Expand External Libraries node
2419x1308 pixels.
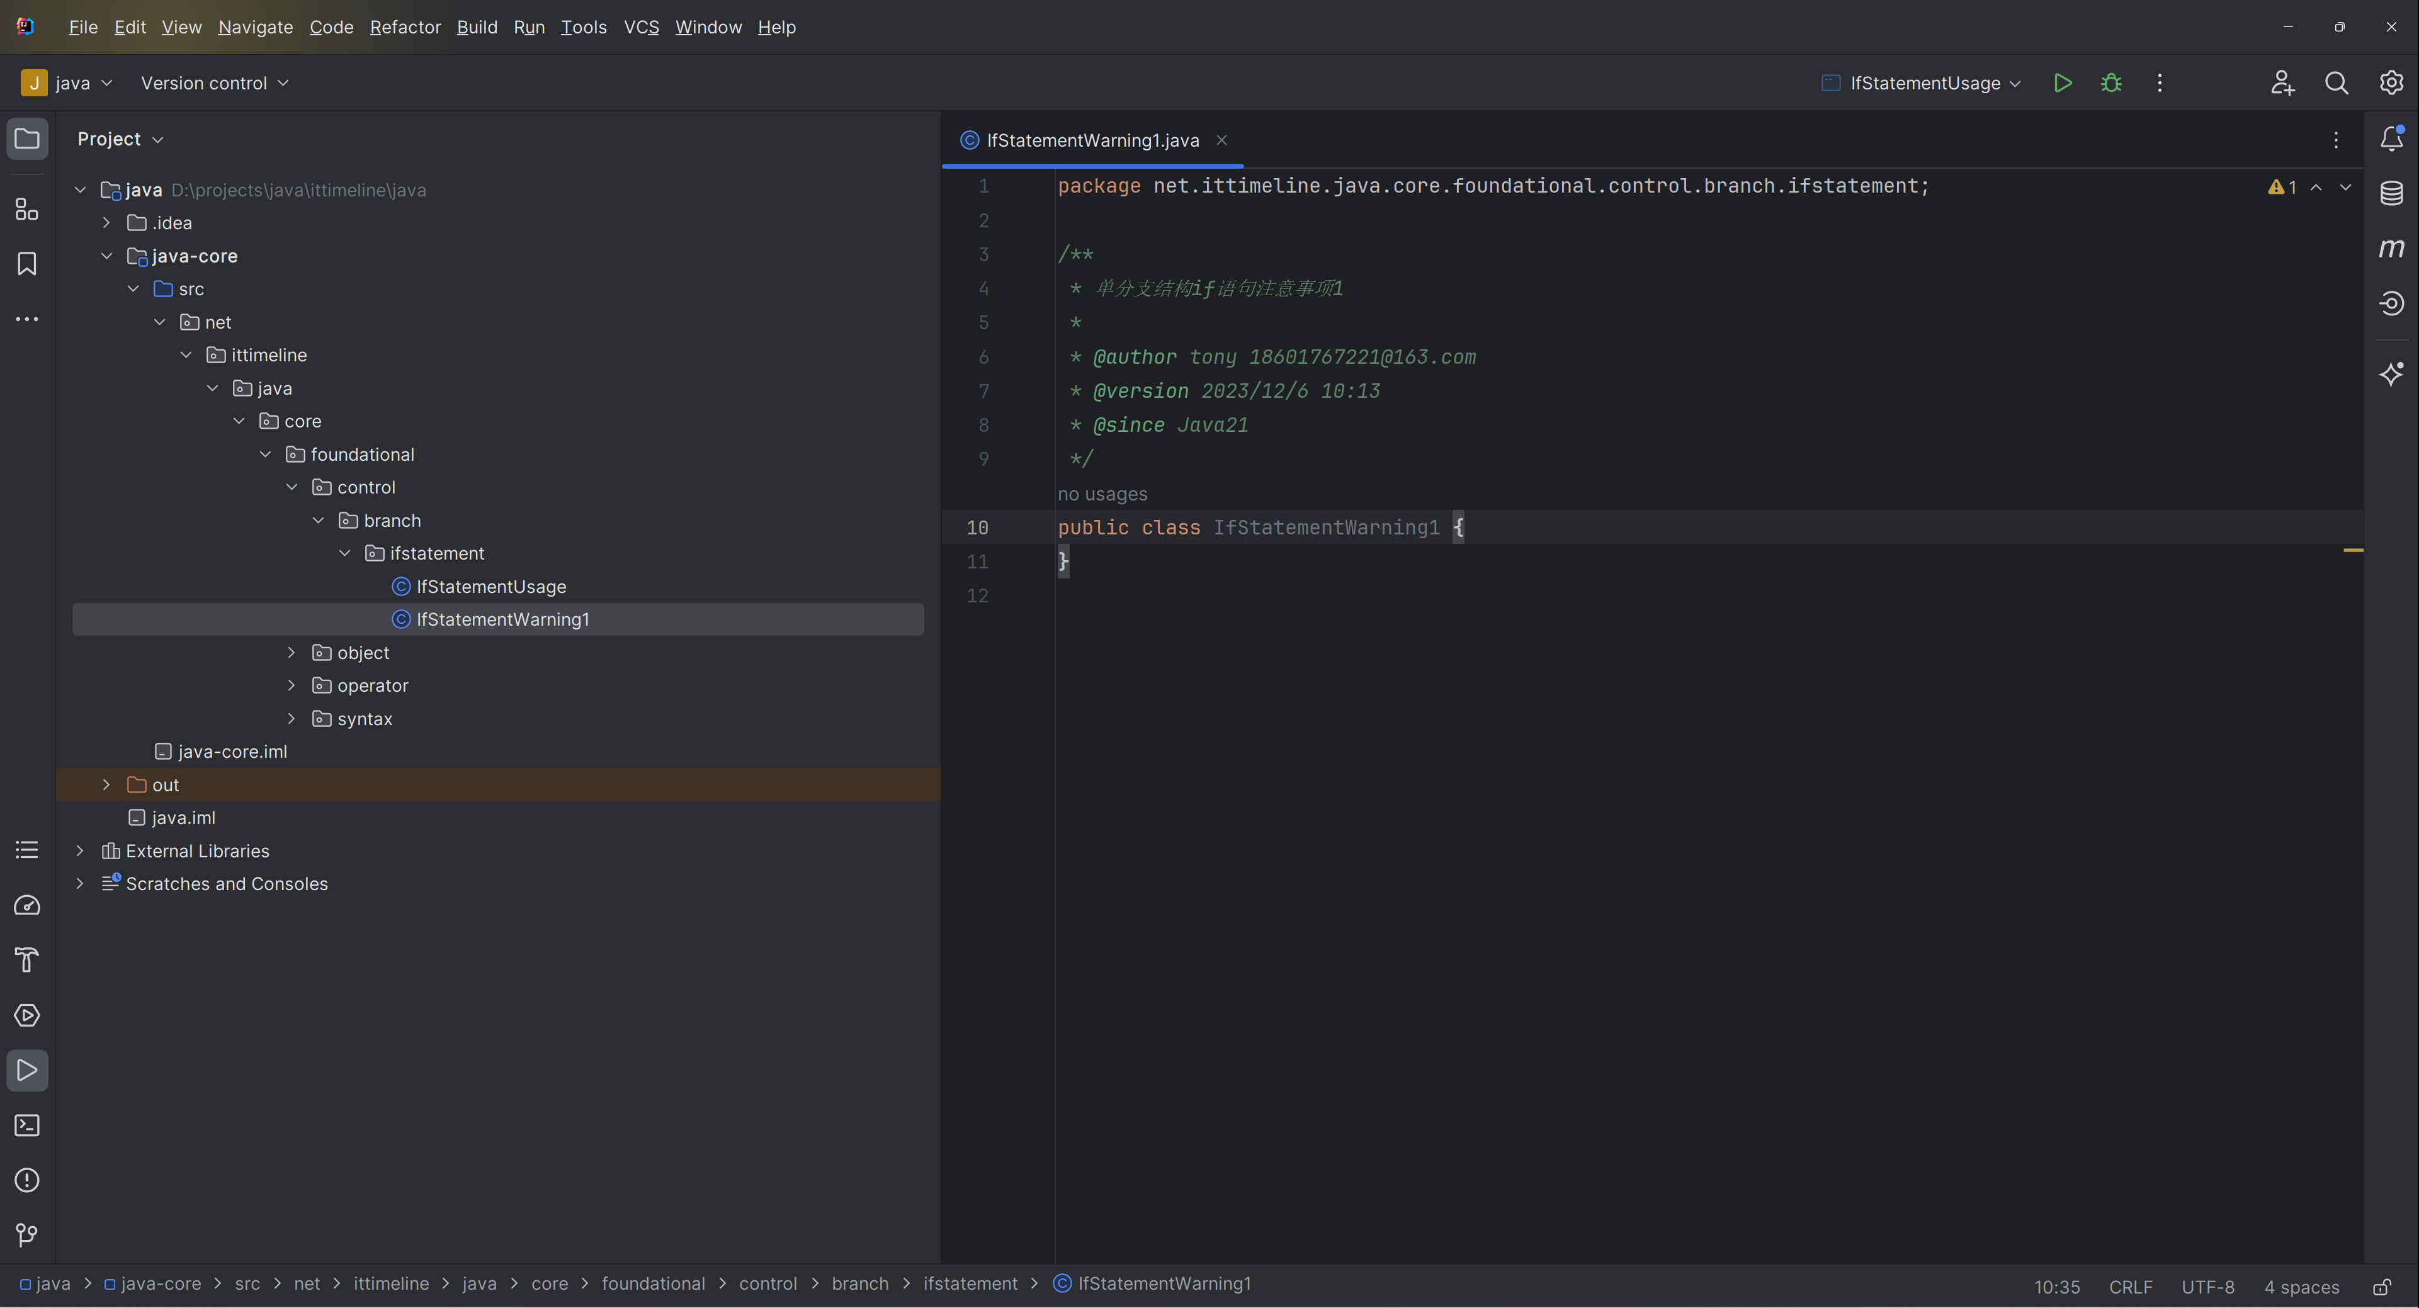[80, 851]
